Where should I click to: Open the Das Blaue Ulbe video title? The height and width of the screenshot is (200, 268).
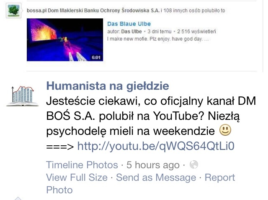pyautogui.click(x=129, y=24)
